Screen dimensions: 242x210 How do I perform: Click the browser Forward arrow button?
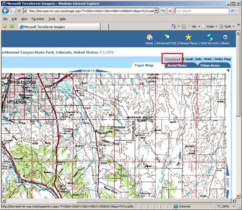(x=13, y=11)
